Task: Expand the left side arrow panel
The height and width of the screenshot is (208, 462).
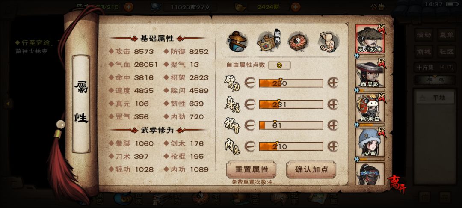Action: tap(8, 104)
